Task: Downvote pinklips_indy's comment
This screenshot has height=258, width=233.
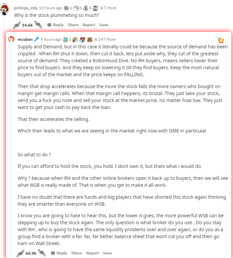Action: (38, 25)
